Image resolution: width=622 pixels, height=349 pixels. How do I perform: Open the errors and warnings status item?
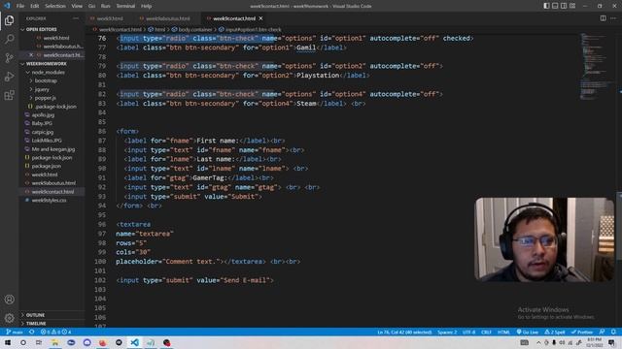pos(55,332)
